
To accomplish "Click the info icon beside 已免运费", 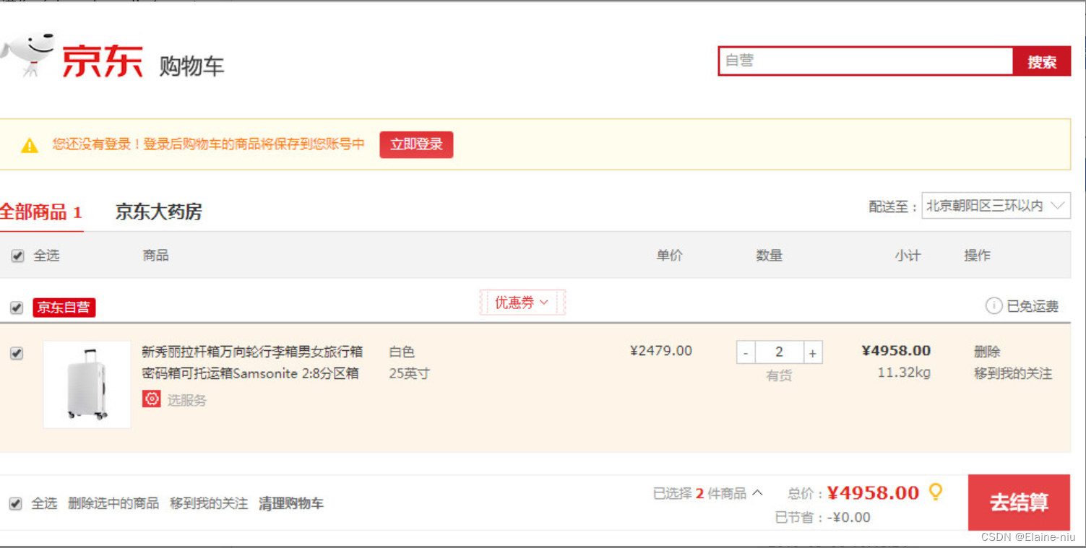I will (994, 306).
